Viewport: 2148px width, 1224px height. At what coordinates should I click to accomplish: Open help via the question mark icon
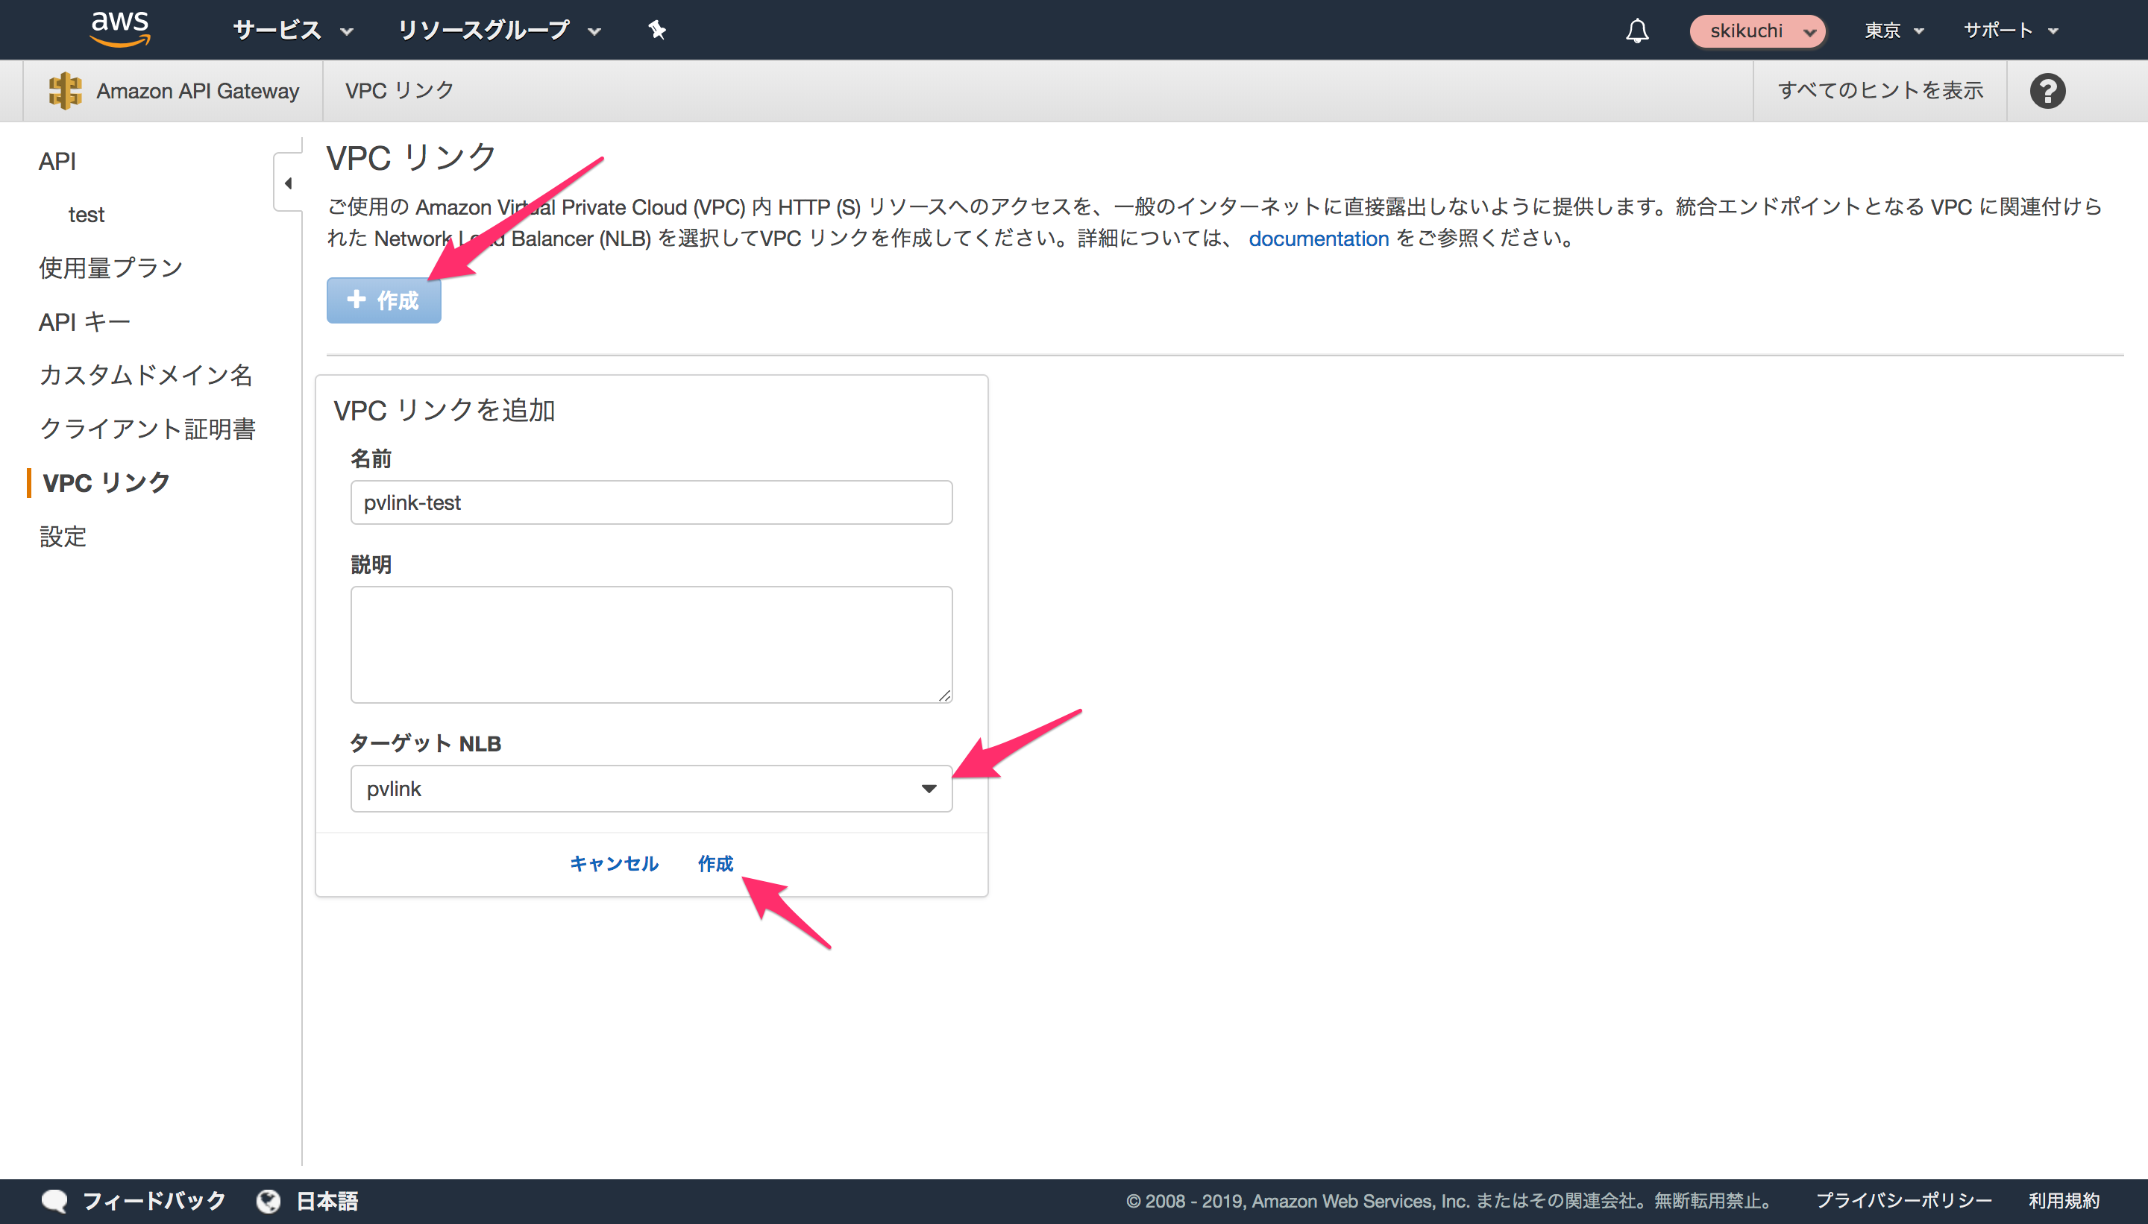coord(2049,90)
